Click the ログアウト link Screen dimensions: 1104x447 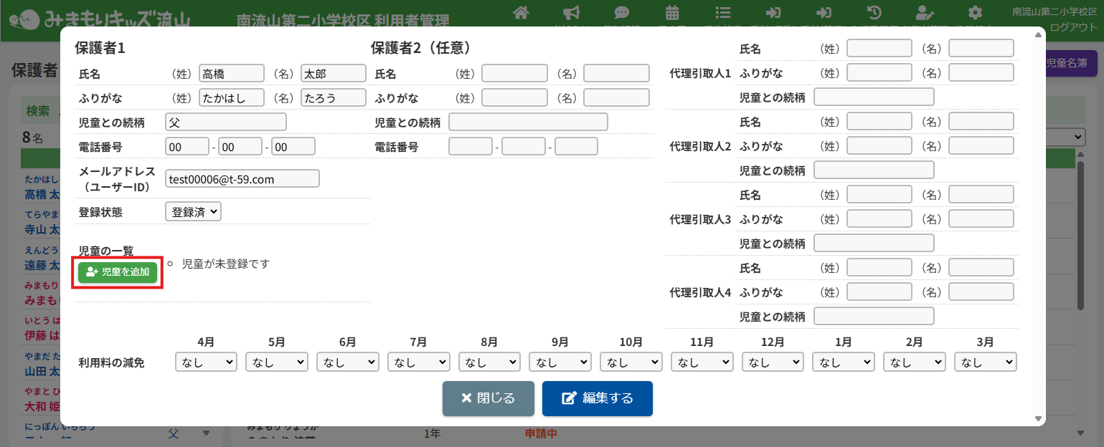pyautogui.click(x=1073, y=27)
